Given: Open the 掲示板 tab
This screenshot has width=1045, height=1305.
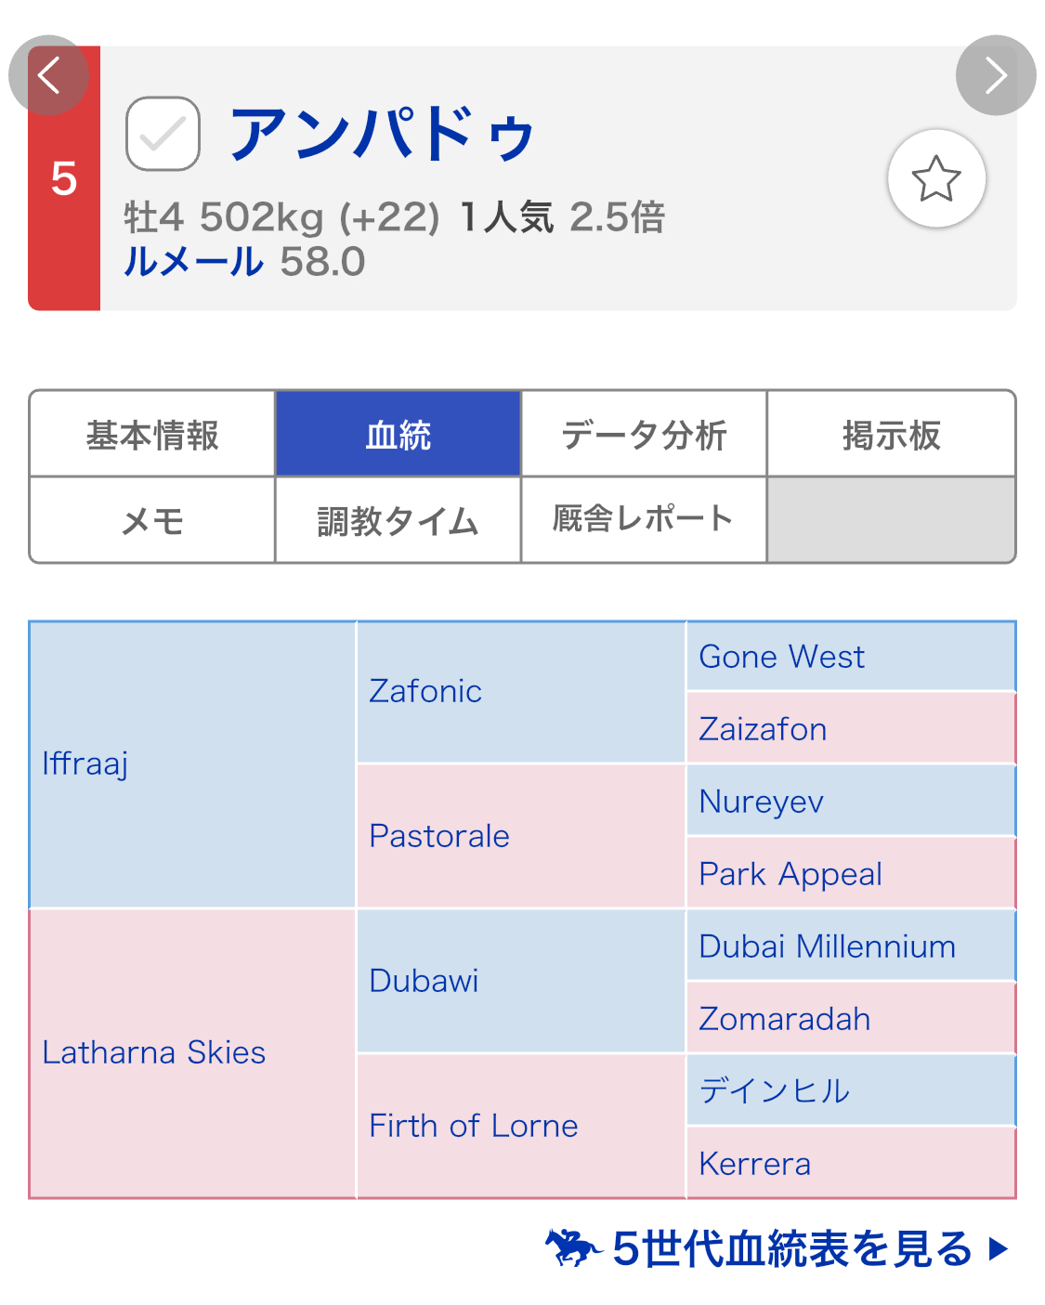Looking at the screenshot, I should (891, 434).
